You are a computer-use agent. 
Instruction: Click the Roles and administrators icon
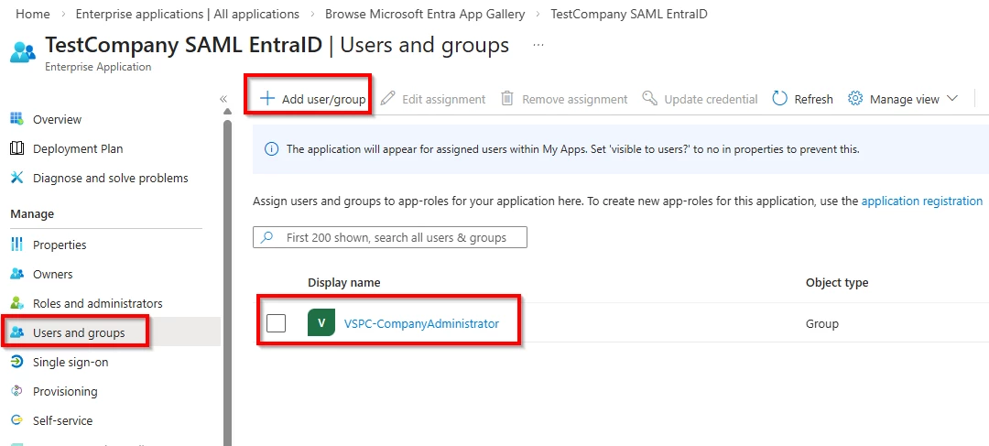(17, 303)
